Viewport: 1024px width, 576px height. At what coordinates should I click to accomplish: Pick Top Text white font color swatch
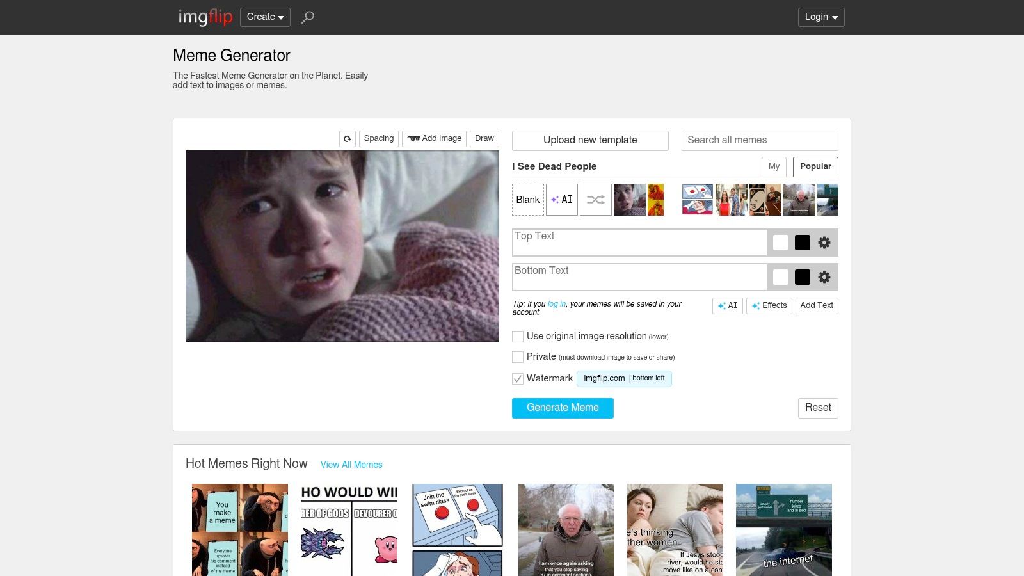tap(781, 243)
